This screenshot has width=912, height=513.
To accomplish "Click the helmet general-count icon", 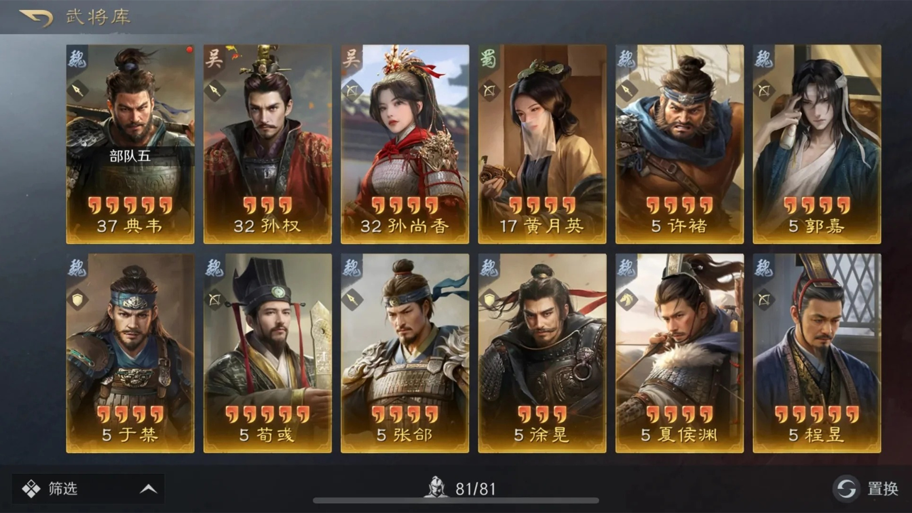I will [436, 488].
